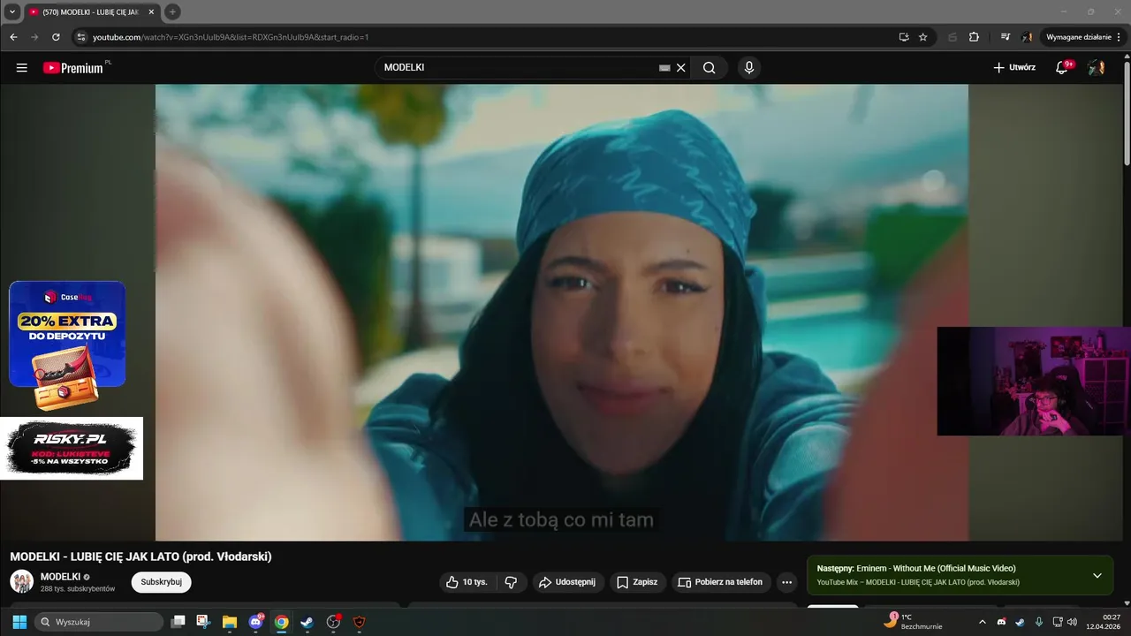Click Pobierz na telefon button
Image resolution: width=1131 pixels, height=636 pixels.
tap(720, 582)
